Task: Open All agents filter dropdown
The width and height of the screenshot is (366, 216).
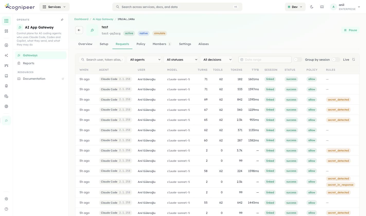Action: tap(144, 60)
